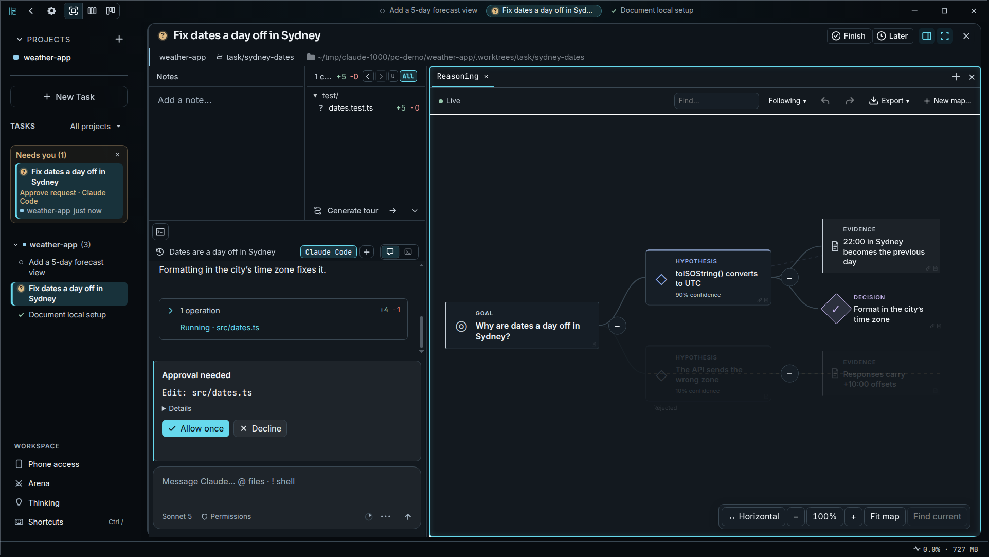Redo in the Reasoning map toolbar

coord(850,101)
